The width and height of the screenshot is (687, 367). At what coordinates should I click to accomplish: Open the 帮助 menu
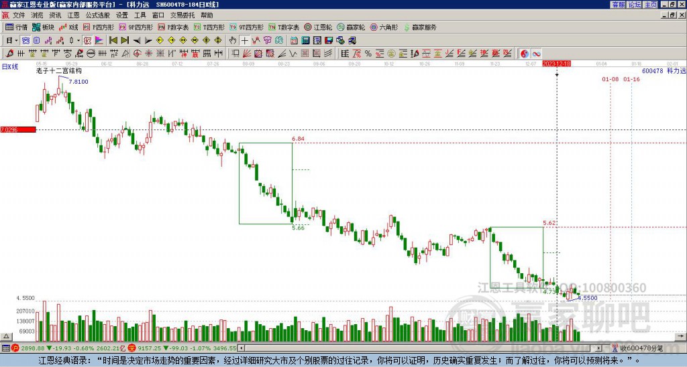point(207,15)
